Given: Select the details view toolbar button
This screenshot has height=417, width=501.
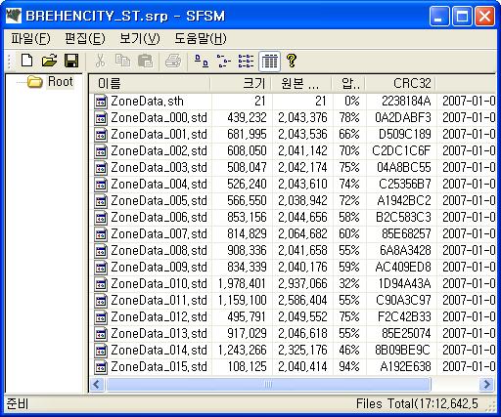Looking at the screenshot, I should click(269, 62).
